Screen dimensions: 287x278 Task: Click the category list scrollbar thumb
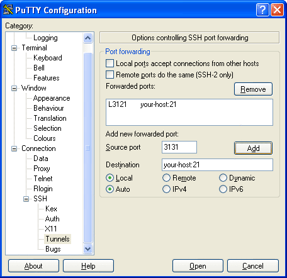pos(87,148)
